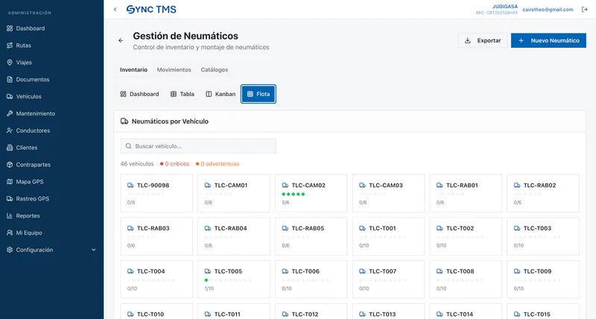Click the TLC-T006 label text
This screenshot has width=596, height=319.
tap(305, 271)
